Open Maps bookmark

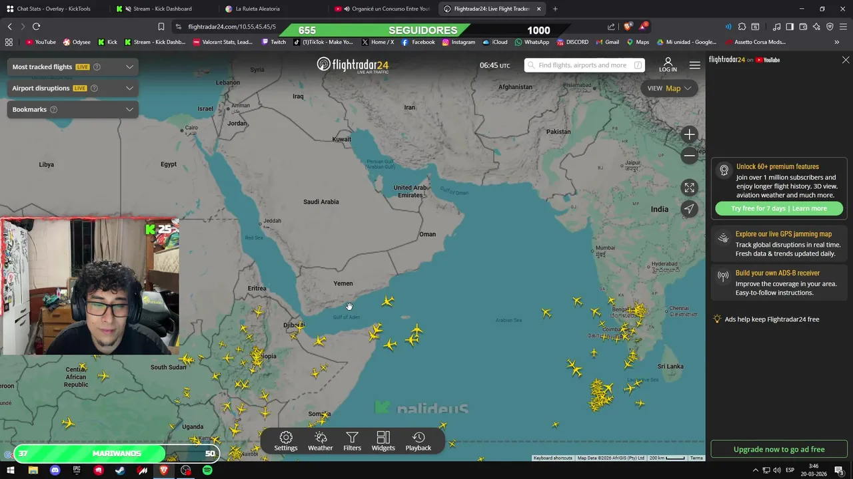pyautogui.click(x=638, y=42)
